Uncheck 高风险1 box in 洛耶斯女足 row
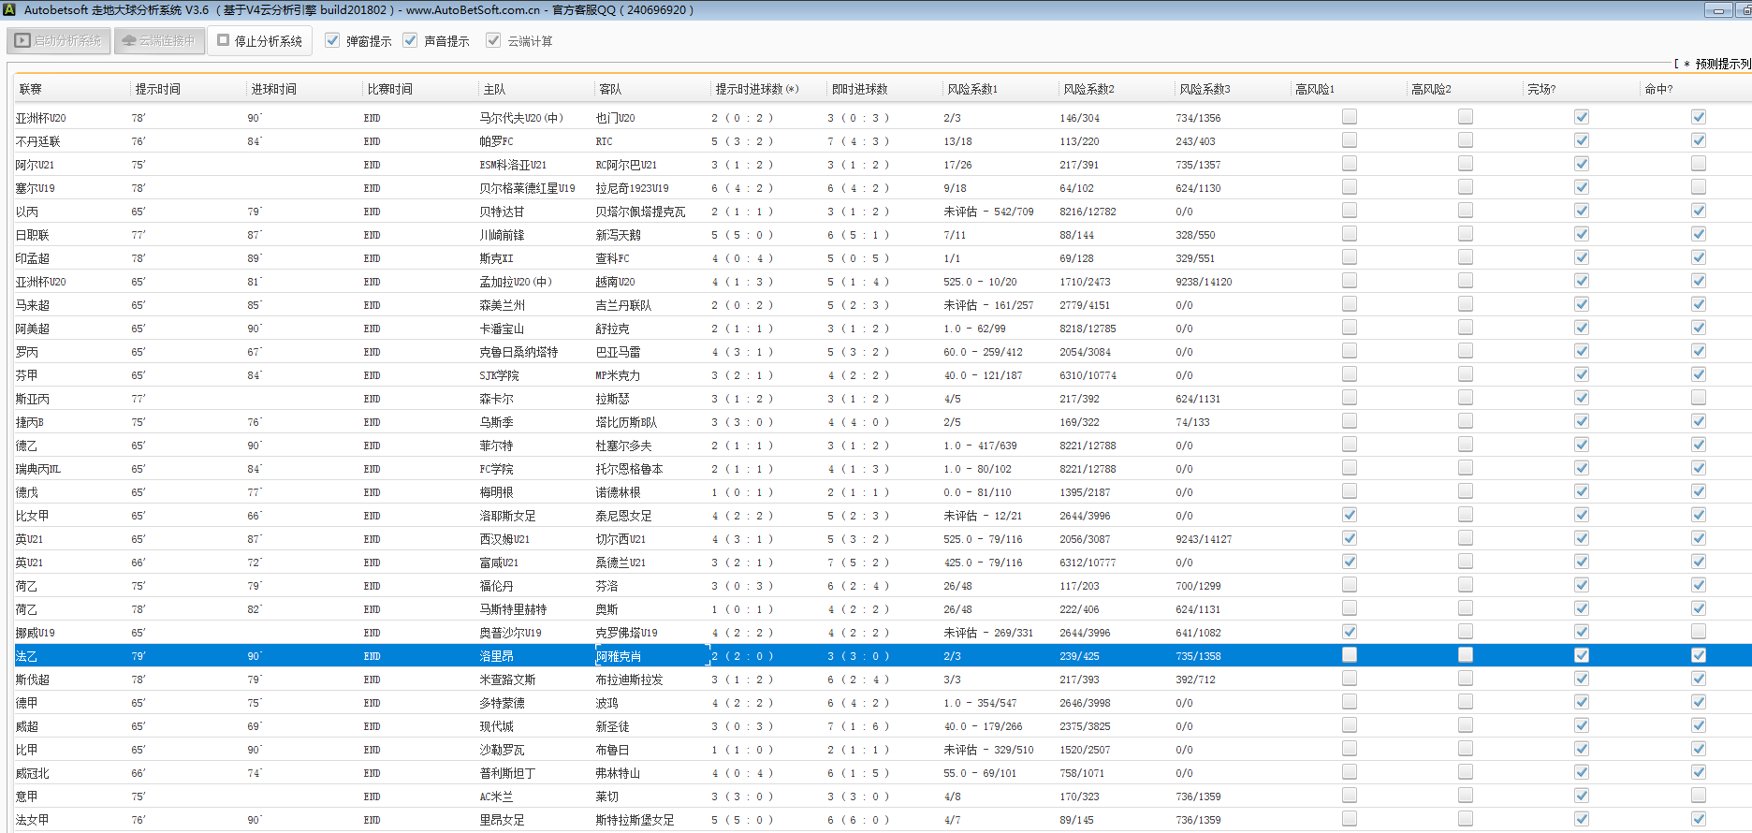 pos(1350,515)
